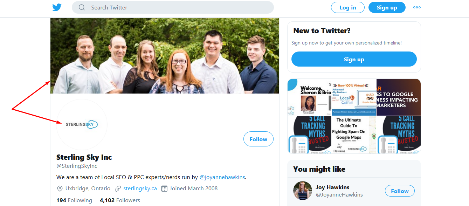Open the Fighting Spam guide media thumbnail
Image resolution: width=469 pixels, height=206 pixels.
(x=354, y=135)
